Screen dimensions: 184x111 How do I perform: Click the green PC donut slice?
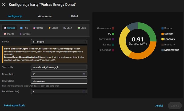[x=149, y=30]
